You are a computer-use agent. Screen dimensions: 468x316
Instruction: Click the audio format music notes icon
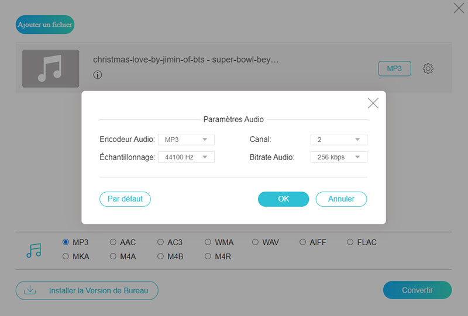(34, 250)
